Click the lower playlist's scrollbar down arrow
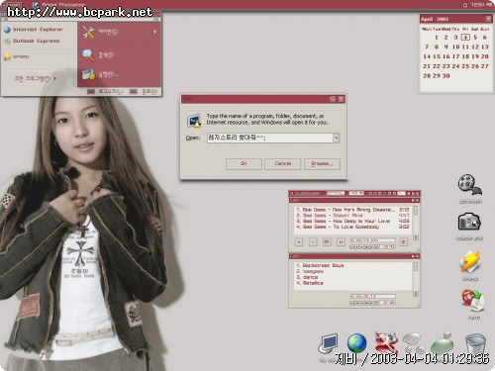The image size is (495, 371). [416, 293]
